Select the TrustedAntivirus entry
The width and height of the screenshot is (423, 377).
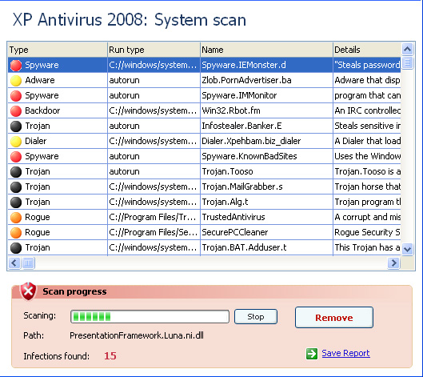(266, 217)
